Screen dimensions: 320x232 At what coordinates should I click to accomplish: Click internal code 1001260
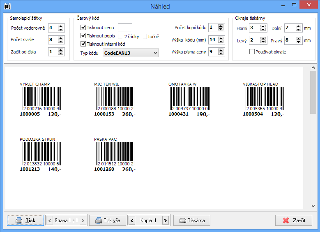pos(104,169)
